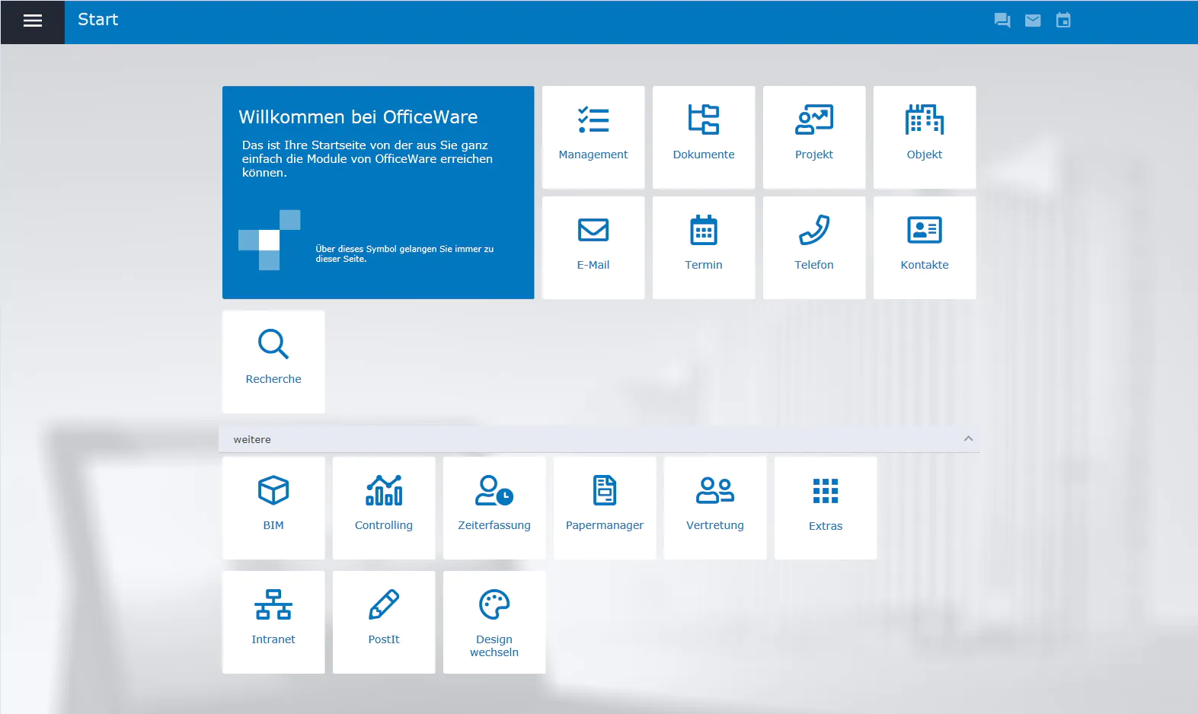This screenshot has height=714, width=1198.
Task: Open the calendar icon in top bar
Action: pos(1063,21)
